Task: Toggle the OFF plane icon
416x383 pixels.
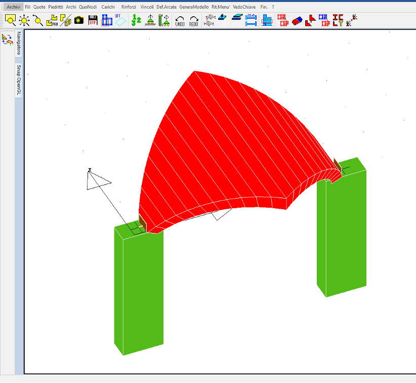Action: click(x=120, y=20)
